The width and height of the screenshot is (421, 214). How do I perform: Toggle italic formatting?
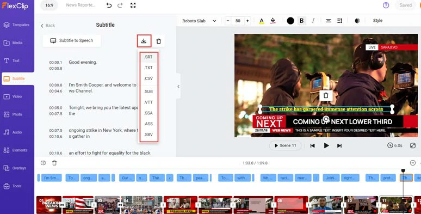[x=313, y=21]
